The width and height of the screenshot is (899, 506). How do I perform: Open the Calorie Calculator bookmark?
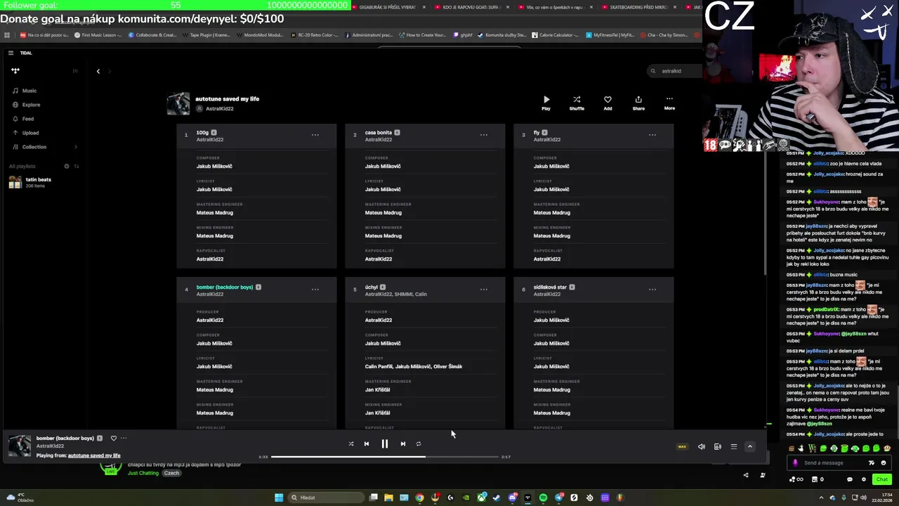[555, 34]
